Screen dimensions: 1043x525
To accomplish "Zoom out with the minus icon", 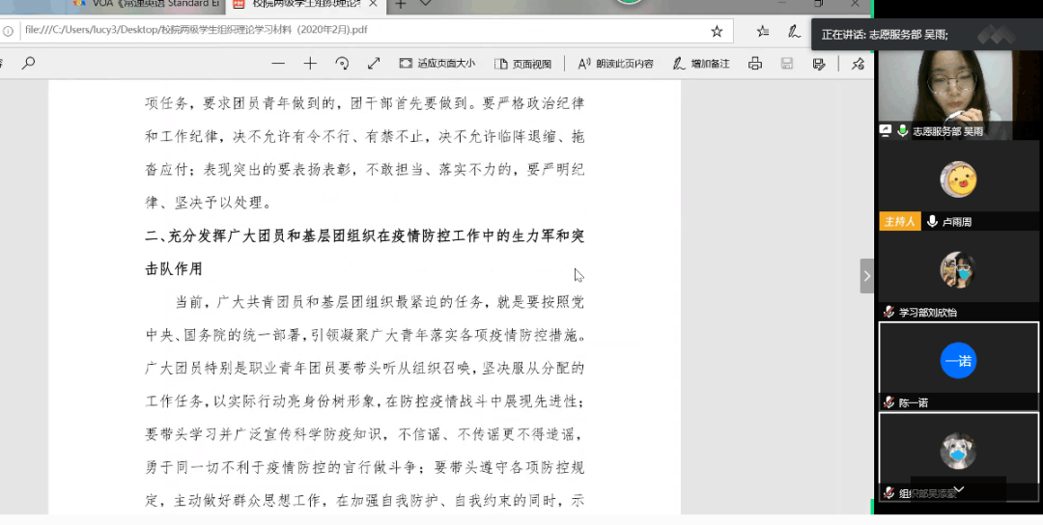I will (x=278, y=64).
